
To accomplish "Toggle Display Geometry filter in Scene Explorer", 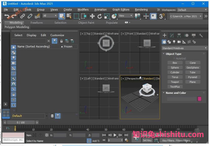I will 13,47.
